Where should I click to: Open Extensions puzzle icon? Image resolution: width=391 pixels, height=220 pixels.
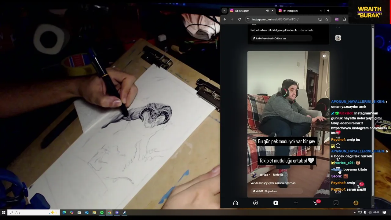344,19
